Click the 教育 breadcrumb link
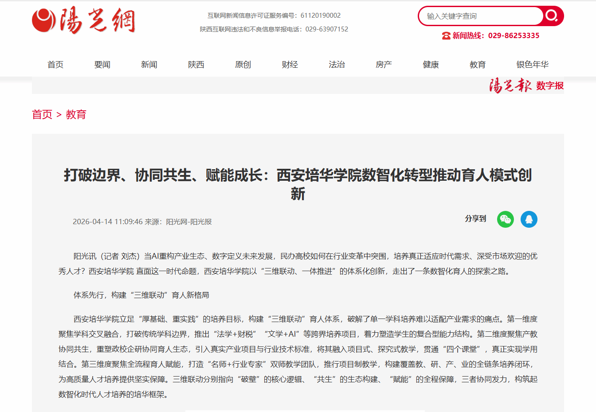The height and width of the screenshot is (412, 596). (76, 115)
